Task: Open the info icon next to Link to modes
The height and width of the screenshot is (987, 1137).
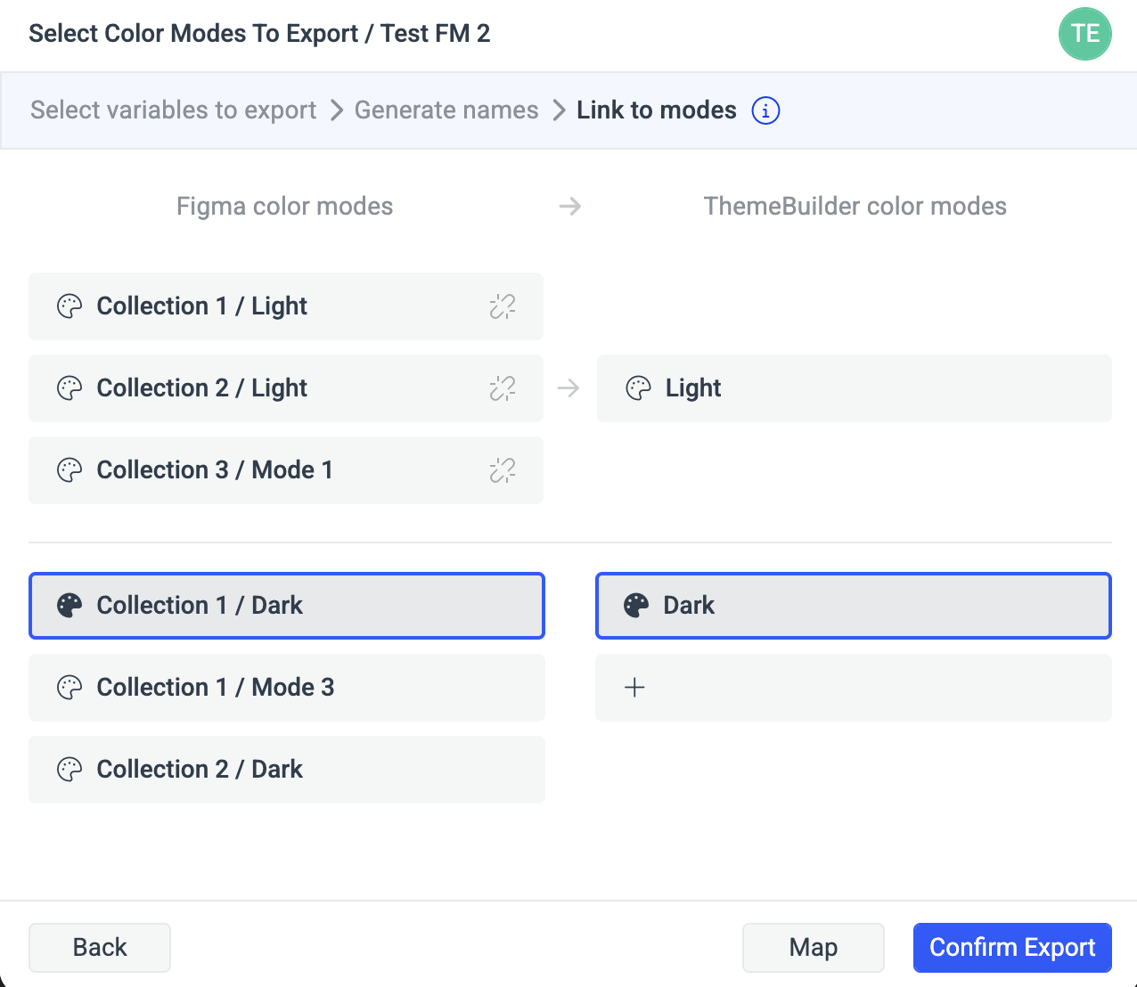Action: point(765,110)
